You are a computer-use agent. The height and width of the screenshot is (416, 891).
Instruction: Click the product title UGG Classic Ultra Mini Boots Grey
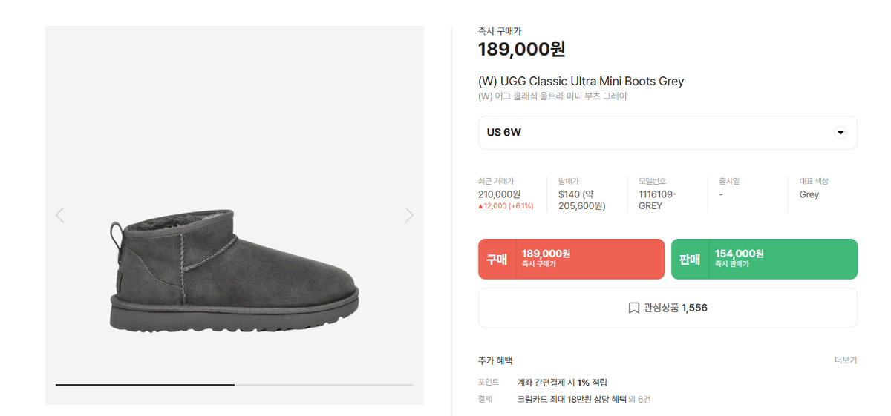(581, 81)
